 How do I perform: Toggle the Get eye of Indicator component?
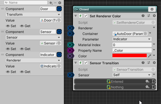(x=25, y=72)
